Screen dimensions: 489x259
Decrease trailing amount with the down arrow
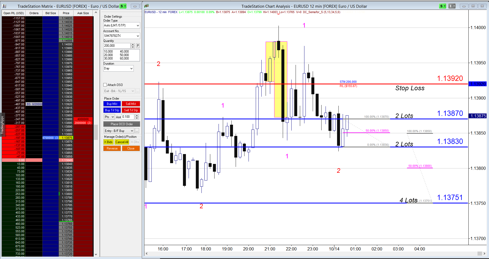137,118
